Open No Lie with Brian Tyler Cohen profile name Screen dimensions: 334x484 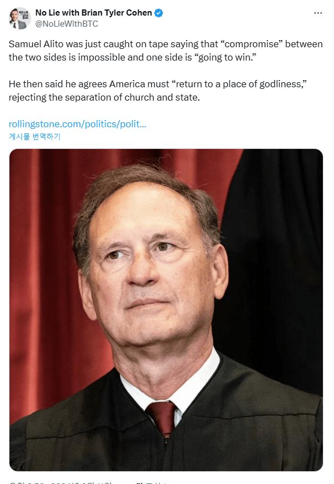[x=93, y=13]
